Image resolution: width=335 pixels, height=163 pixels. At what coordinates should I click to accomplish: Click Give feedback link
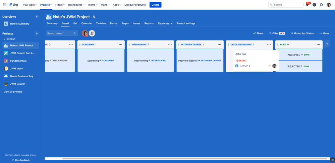click(x=21, y=160)
